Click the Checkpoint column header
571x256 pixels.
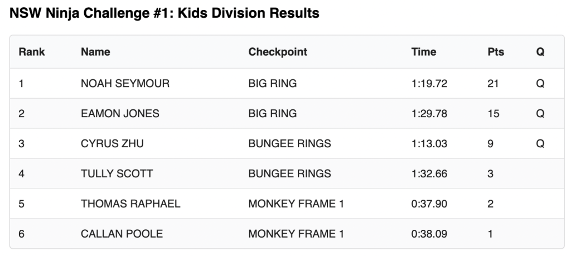pos(278,52)
